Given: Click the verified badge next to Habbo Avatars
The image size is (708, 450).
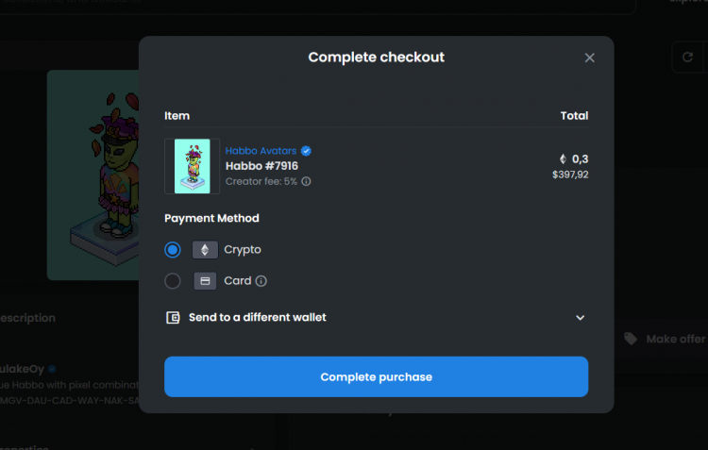Looking at the screenshot, I should 306,151.
